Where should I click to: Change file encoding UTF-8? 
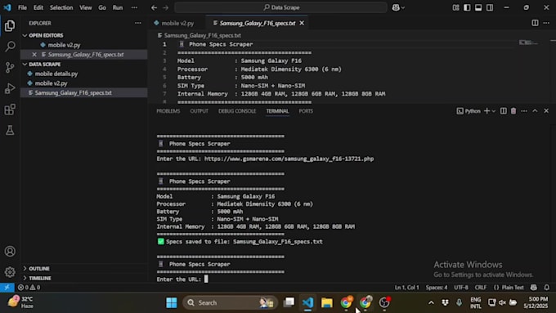pyautogui.click(x=461, y=287)
